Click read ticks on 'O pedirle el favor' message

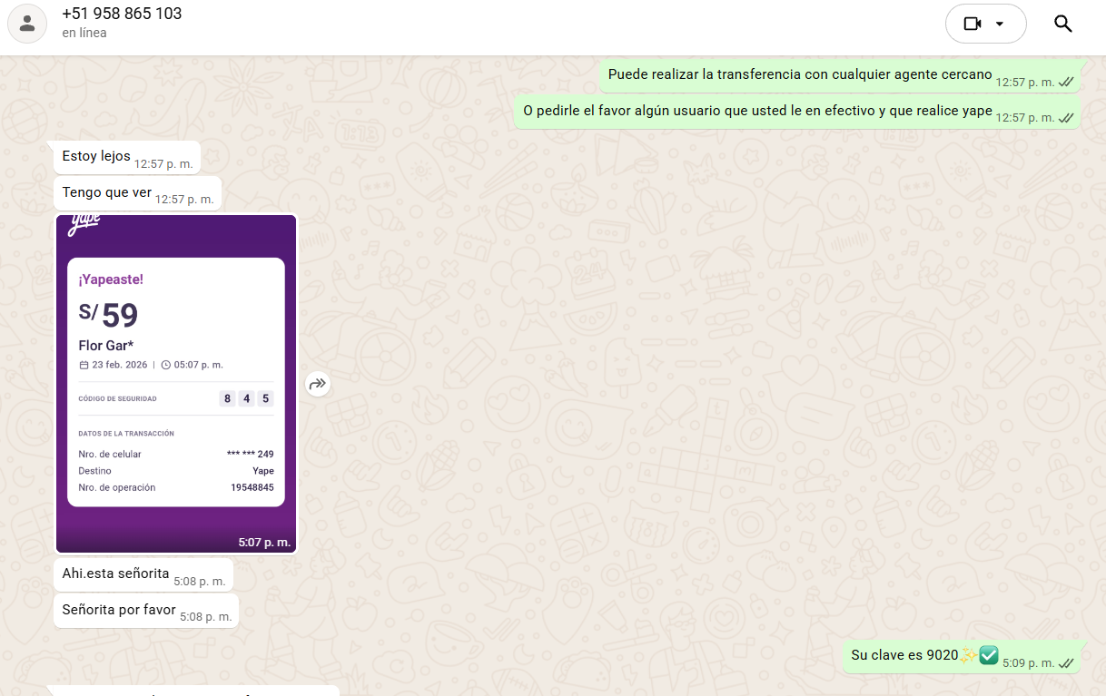pyautogui.click(x=1066, y=118)
